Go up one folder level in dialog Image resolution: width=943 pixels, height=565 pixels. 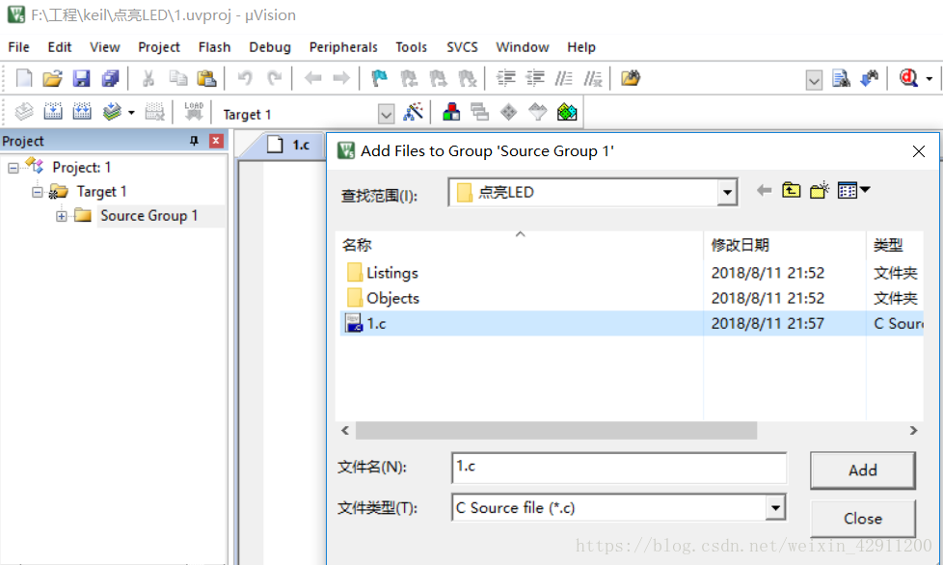coord(791,191)
